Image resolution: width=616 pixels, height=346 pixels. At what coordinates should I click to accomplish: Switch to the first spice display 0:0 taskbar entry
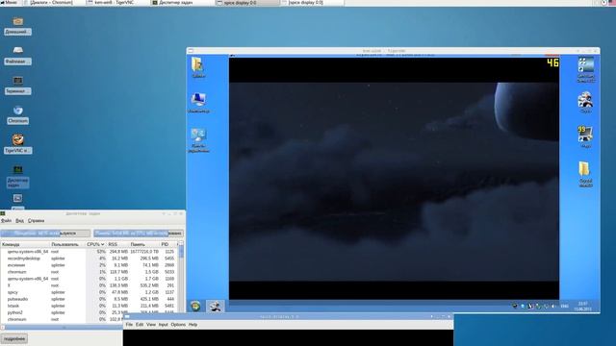(247, 2)
